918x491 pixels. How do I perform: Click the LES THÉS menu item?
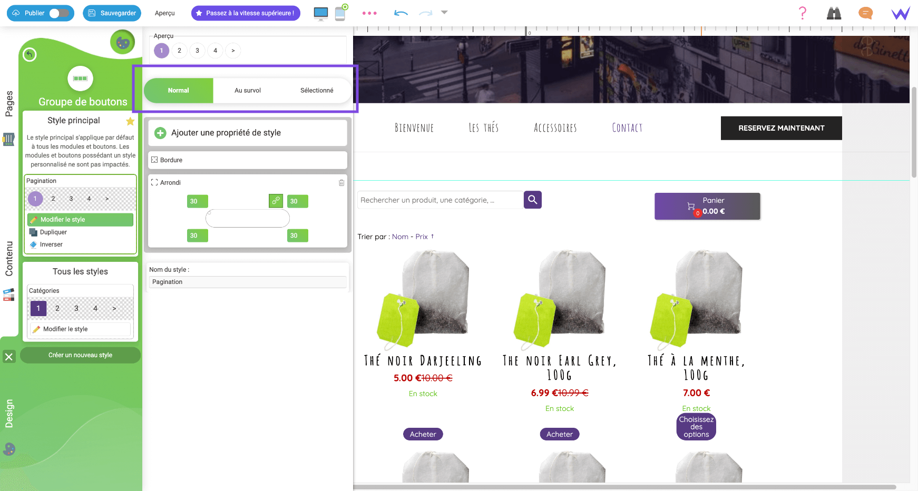coord(484,128)
